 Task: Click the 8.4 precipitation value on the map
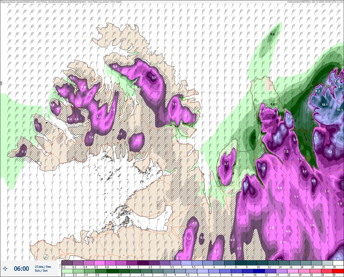tap(337, 81)
